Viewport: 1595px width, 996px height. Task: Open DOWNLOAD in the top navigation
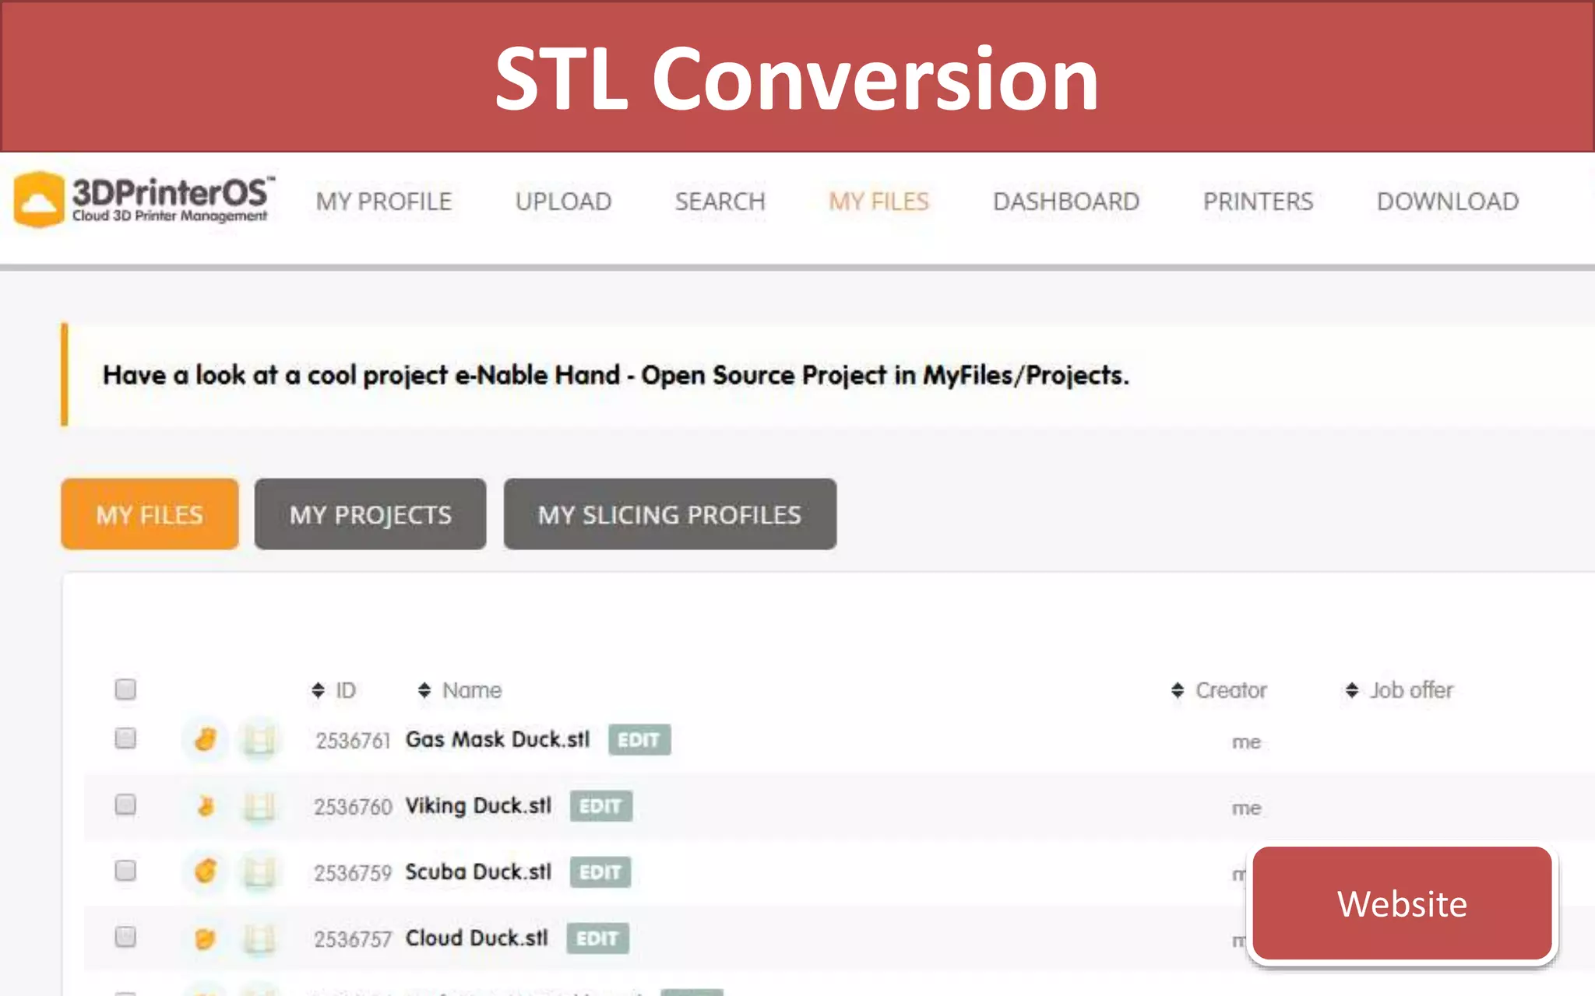1448,202
